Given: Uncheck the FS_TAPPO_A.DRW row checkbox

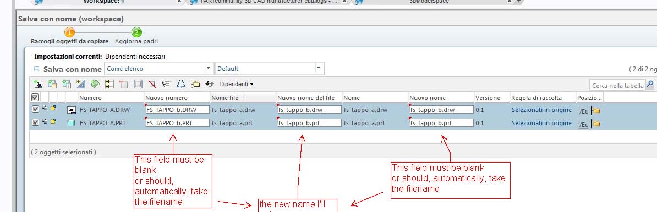Looking at the screenshot, I should [x=35, y=109].
